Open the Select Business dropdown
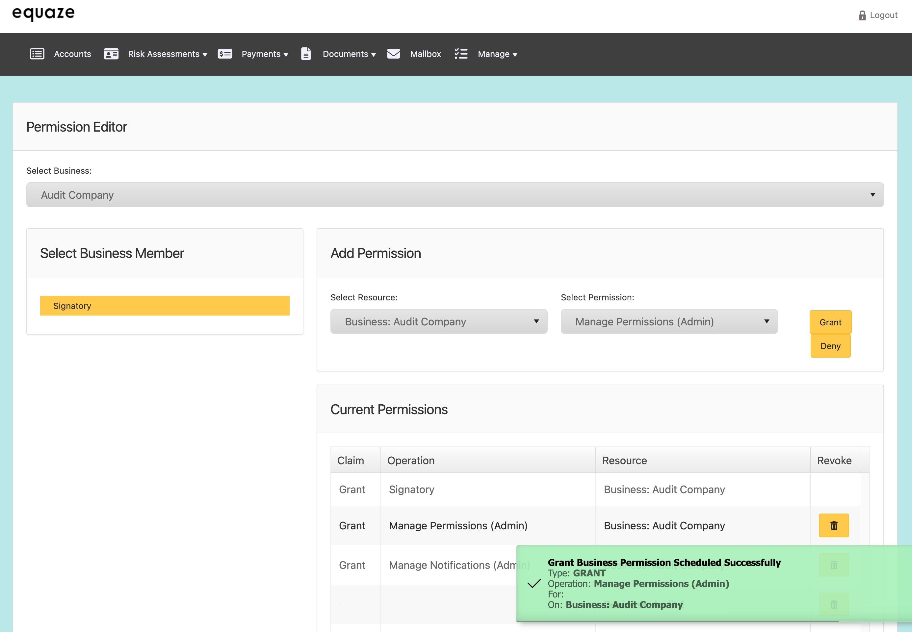Image resolution: width=912 pixels, height=632 pixels. pos(455,195)
